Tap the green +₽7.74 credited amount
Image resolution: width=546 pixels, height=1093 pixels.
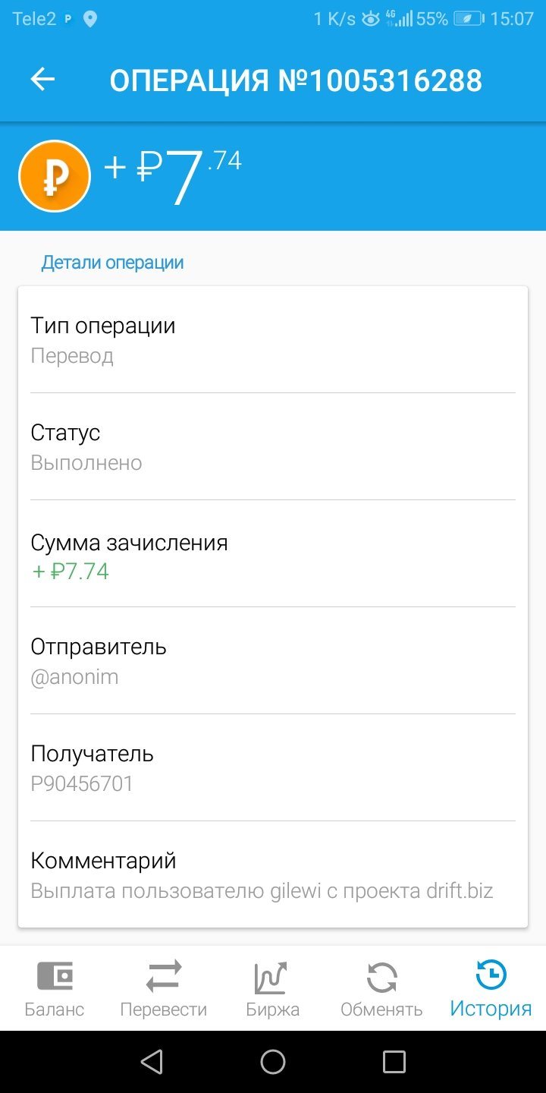tap(70, 571)
